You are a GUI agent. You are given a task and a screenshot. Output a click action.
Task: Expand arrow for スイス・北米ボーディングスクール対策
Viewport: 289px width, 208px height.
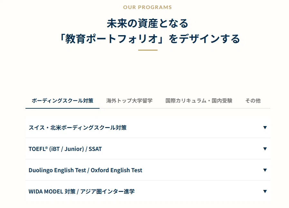[x=265, y=127]
